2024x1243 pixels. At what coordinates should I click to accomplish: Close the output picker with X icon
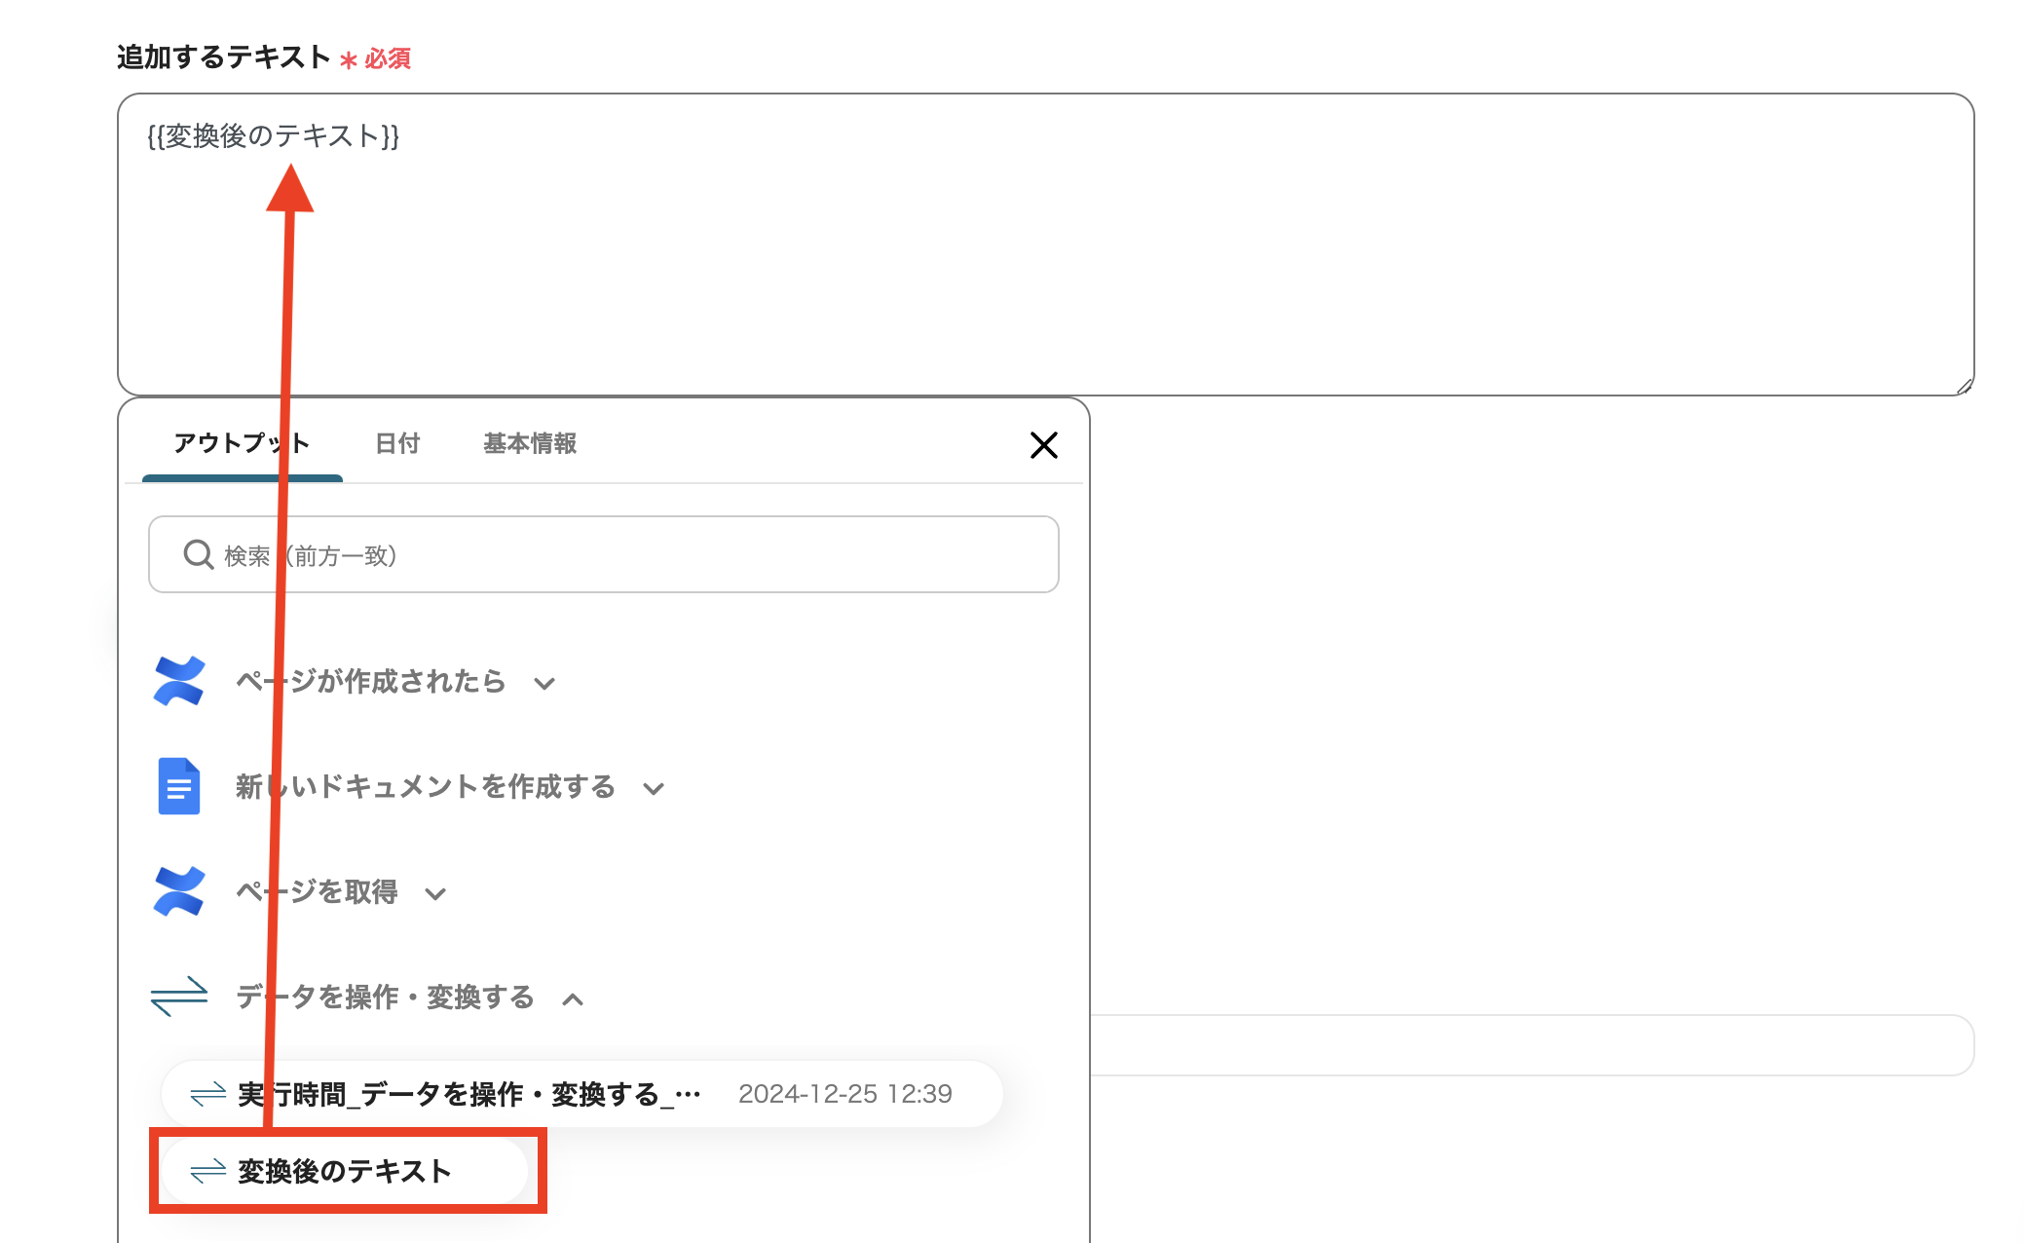pos(1043,445)
